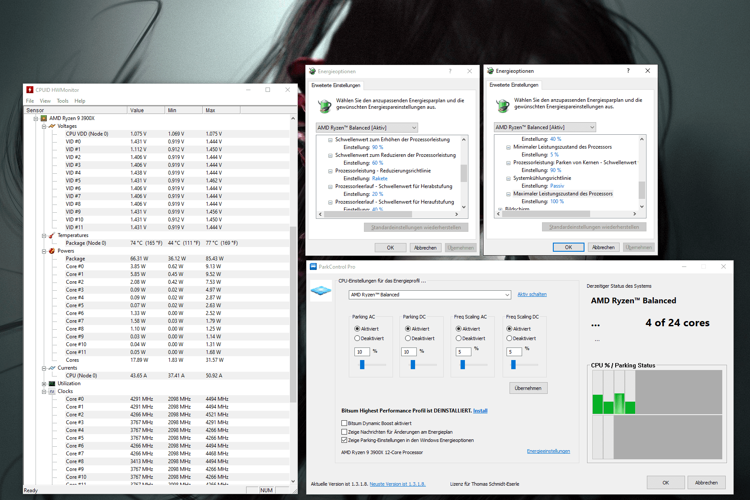750x500 pixels.
Task: Click the Freq Scaling DC percent input field
Action: tap(514, 352)
